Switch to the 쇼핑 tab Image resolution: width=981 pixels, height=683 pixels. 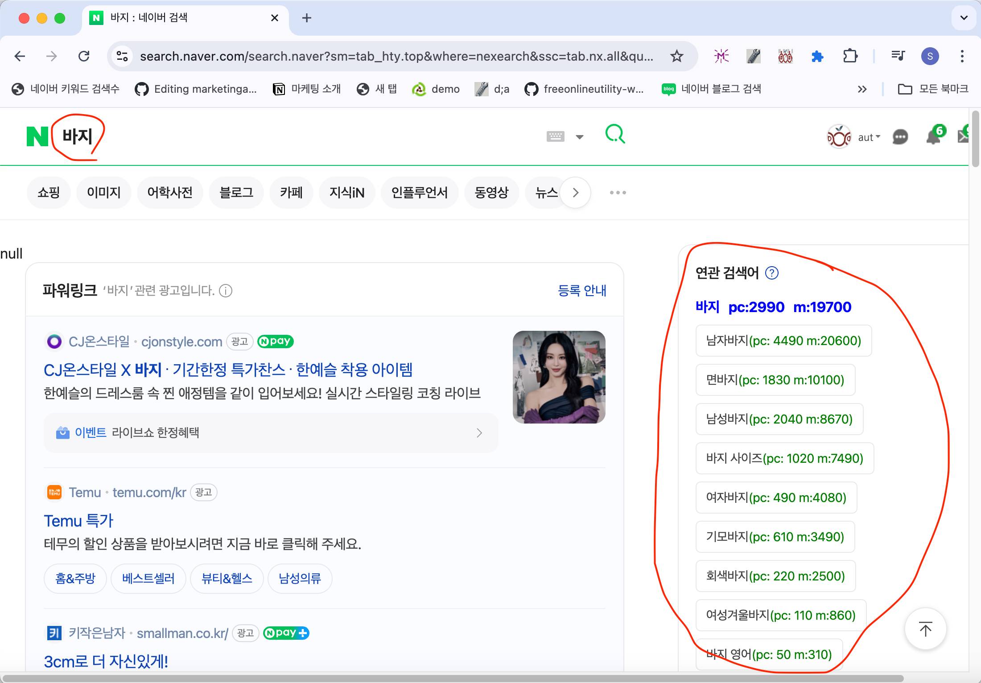point(49,193)
